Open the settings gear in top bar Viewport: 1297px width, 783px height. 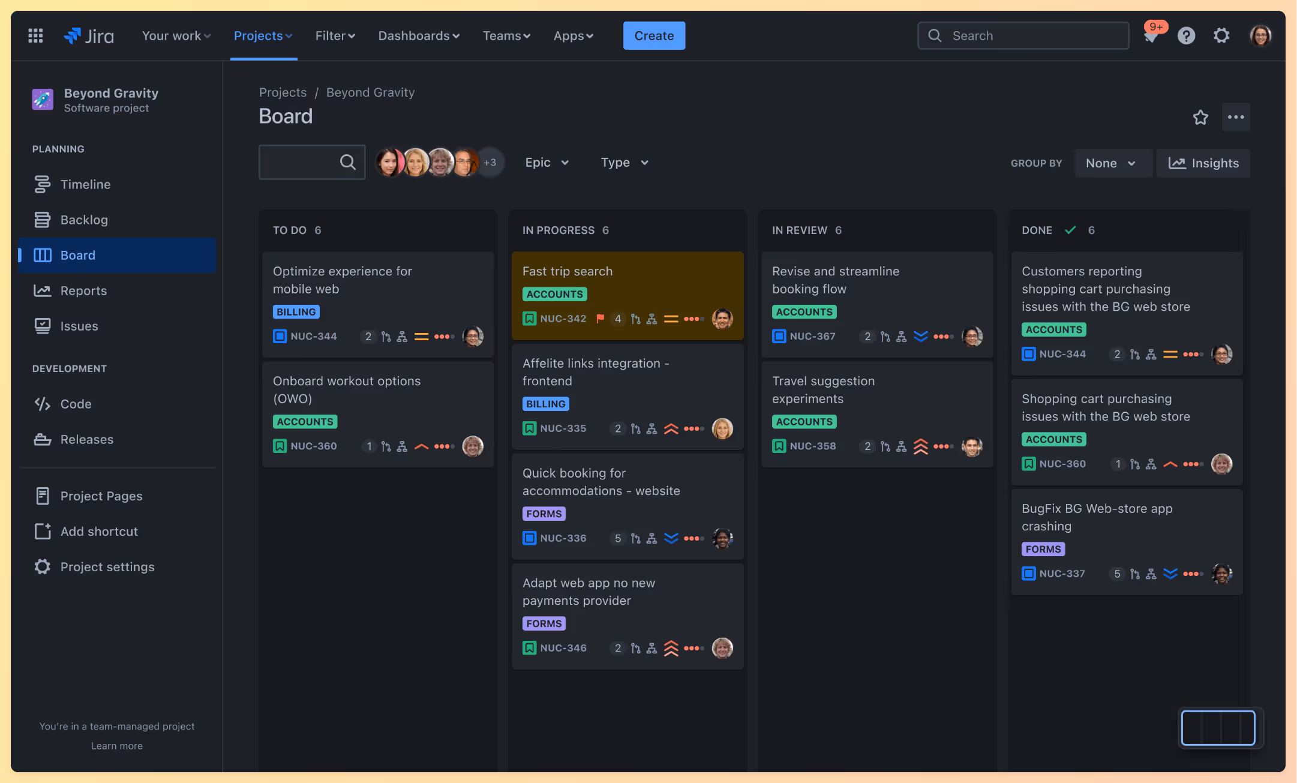click(x=1221, y=36)
